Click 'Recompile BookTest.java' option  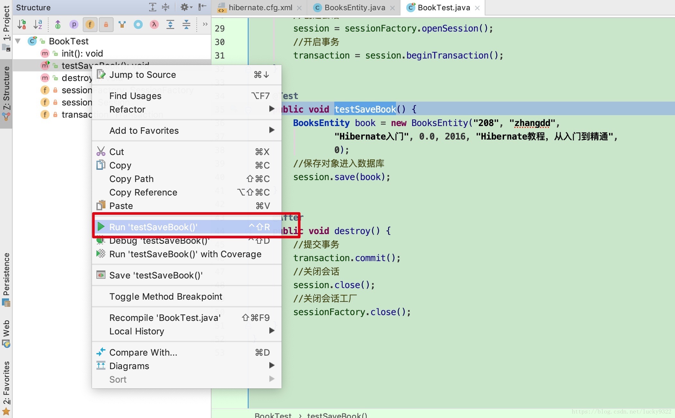165,317
